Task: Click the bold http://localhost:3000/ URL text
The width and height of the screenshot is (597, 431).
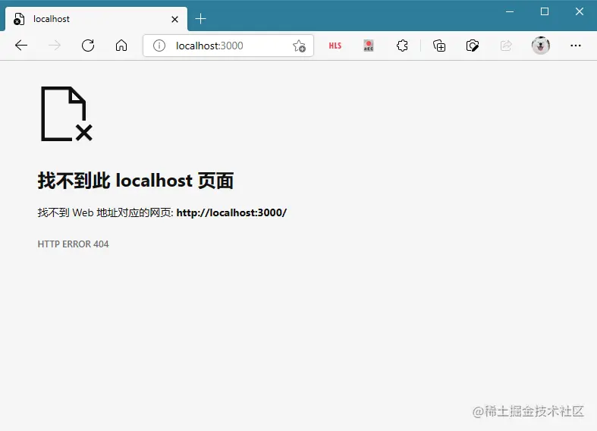Action: click(x=231, y=212)
